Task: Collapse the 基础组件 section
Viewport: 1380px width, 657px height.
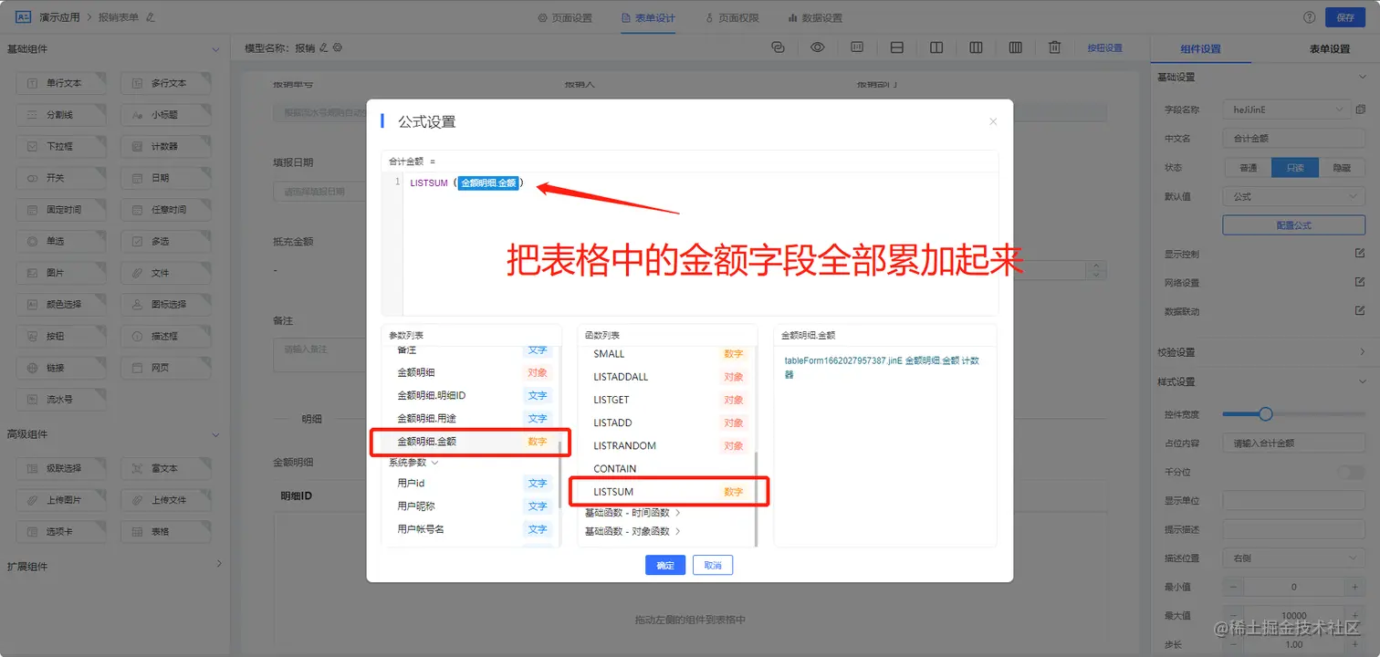Action: click(x=216, y=49)
